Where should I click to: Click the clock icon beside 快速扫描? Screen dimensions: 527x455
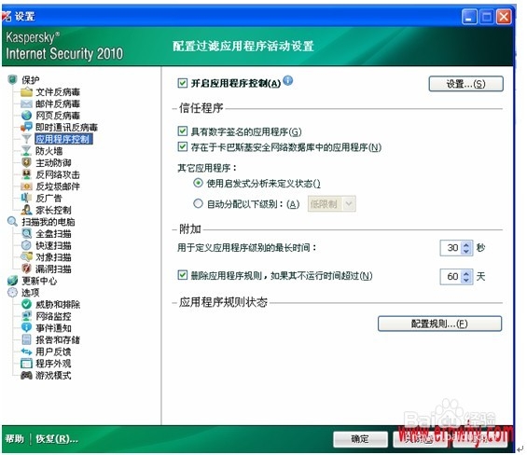pyautogui.click(x=26, y=245)
